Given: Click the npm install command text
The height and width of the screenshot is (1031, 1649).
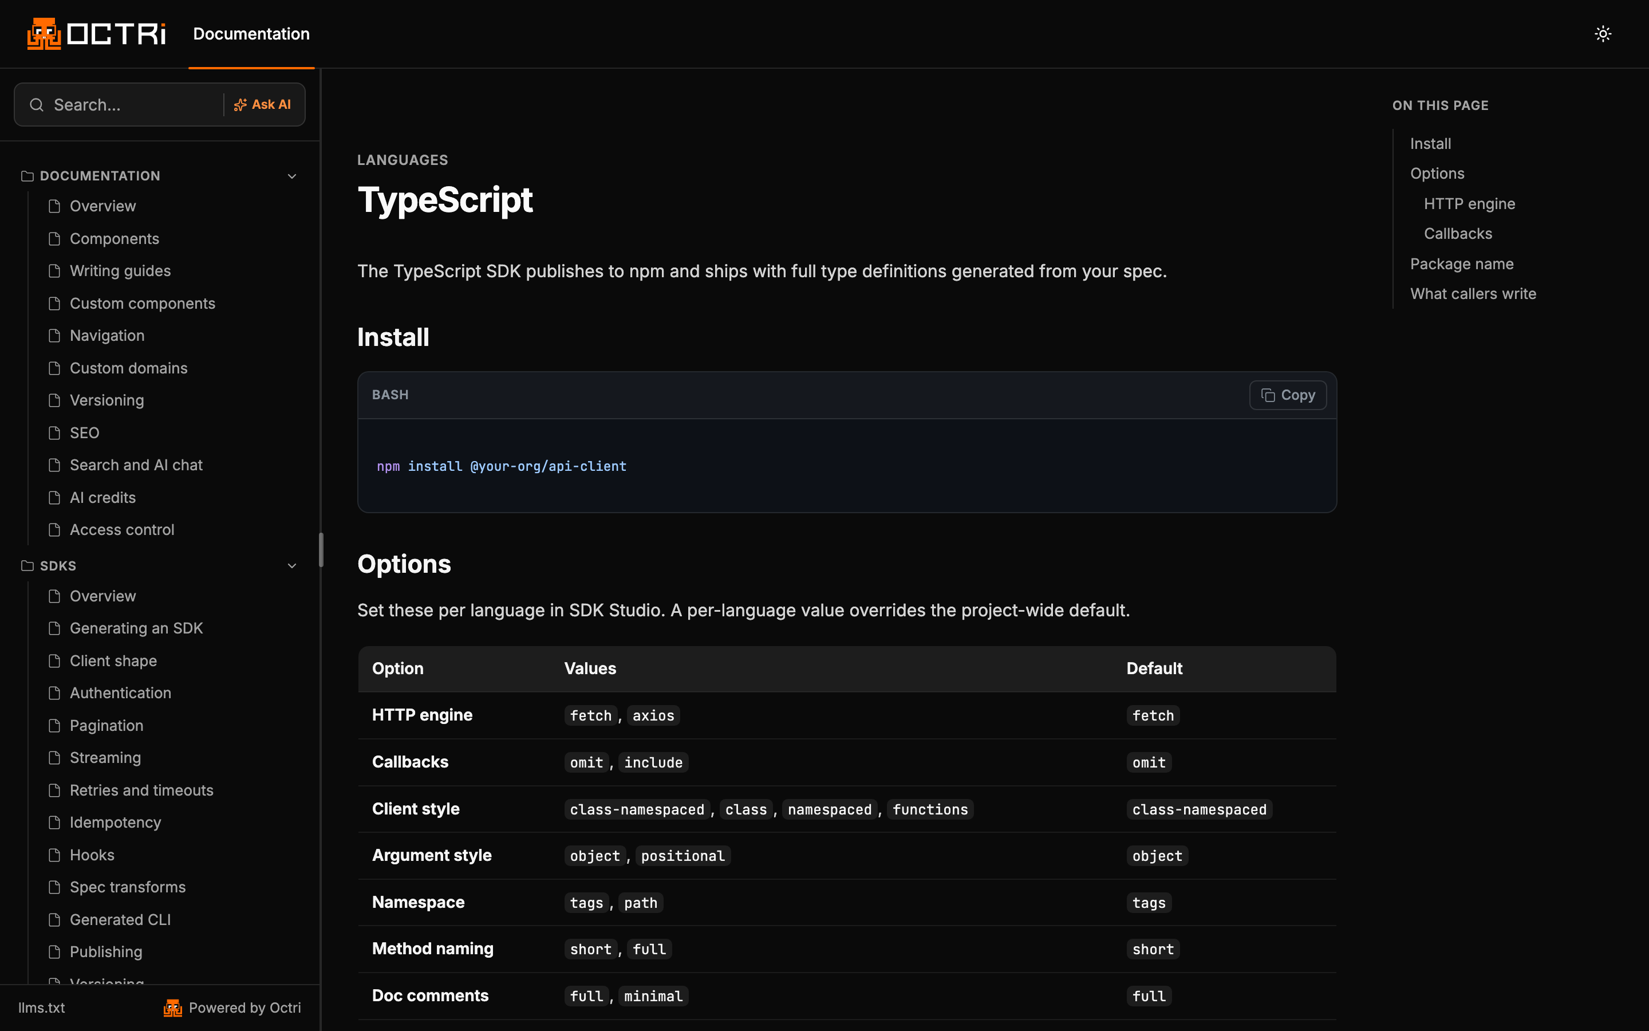Looking at the screenshot, I should 502,466.
